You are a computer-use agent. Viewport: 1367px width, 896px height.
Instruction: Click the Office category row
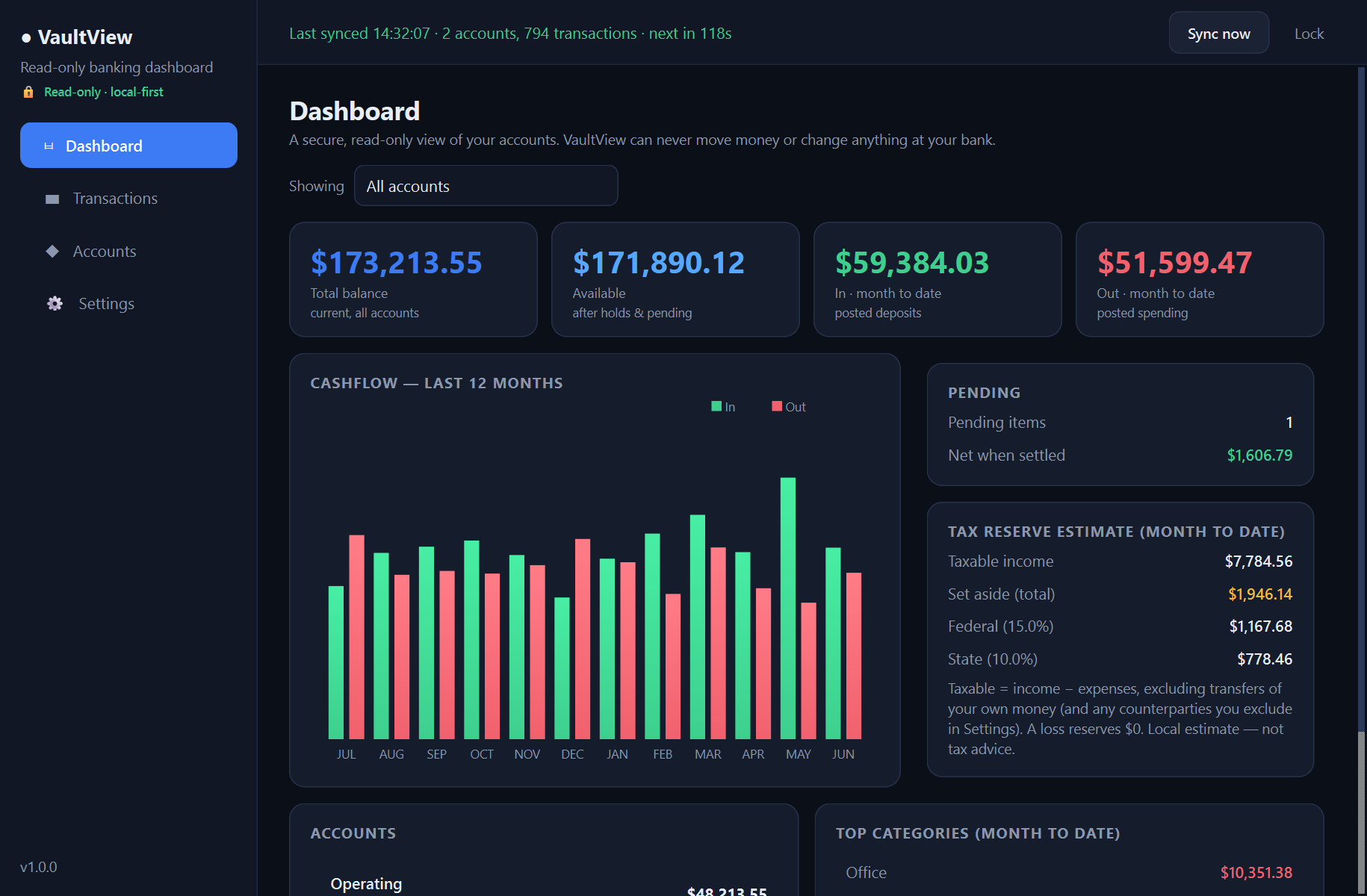1069,873
